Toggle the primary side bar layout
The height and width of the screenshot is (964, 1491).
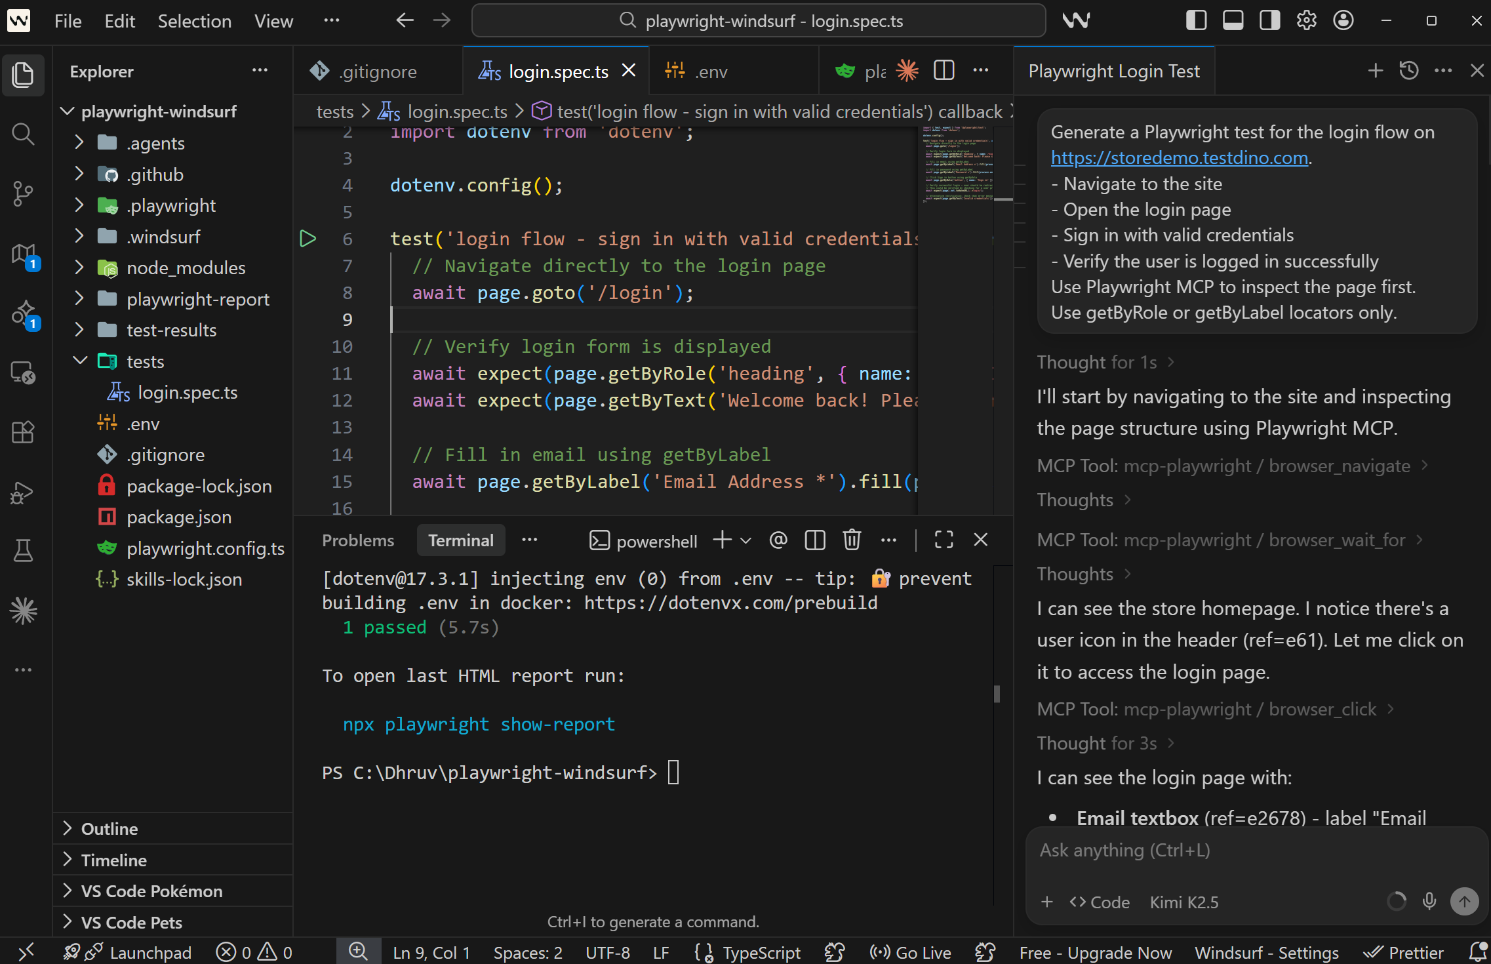[1196, 20]
